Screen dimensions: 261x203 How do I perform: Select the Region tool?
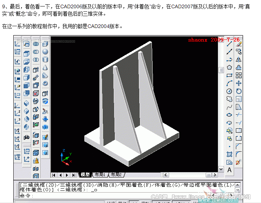pos(229,162)
